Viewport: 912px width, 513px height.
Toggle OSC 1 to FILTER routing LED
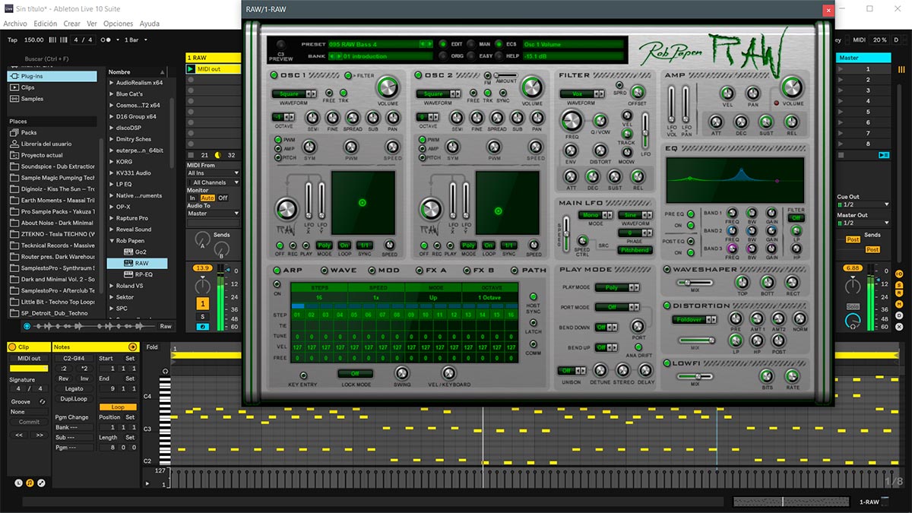349,75
